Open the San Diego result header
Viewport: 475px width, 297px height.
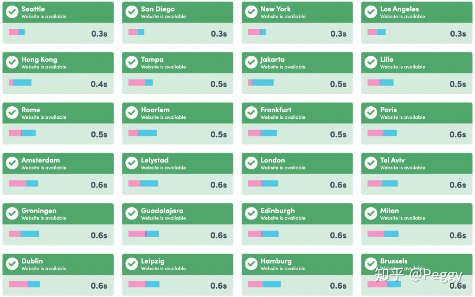click(x=177, y=12)
